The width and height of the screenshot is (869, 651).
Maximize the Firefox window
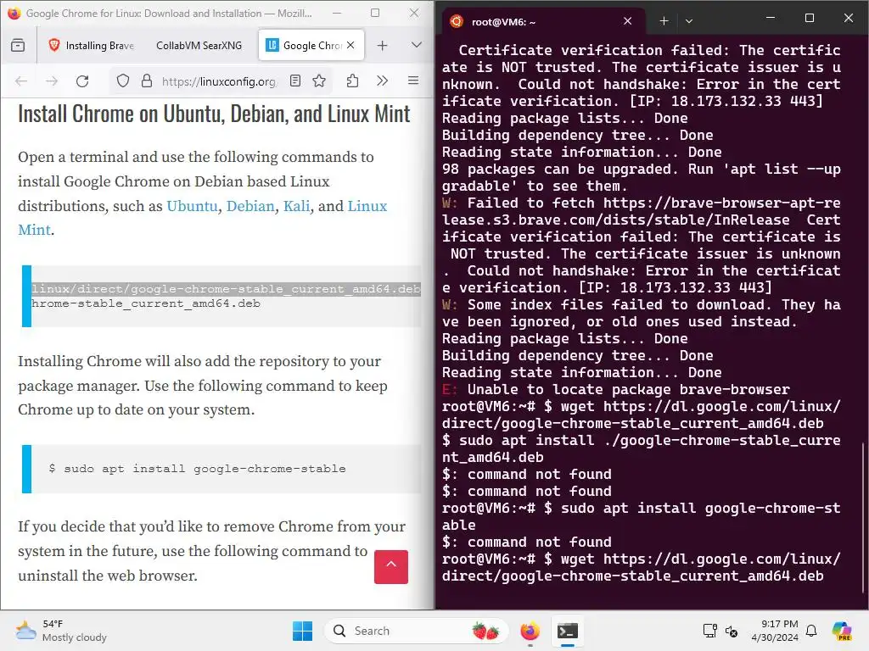[x=375, y=13]
